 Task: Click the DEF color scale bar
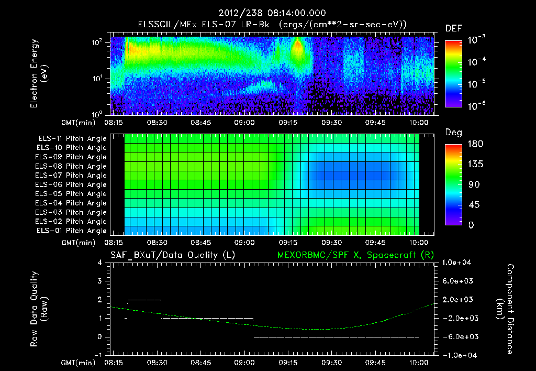point(453,74)
